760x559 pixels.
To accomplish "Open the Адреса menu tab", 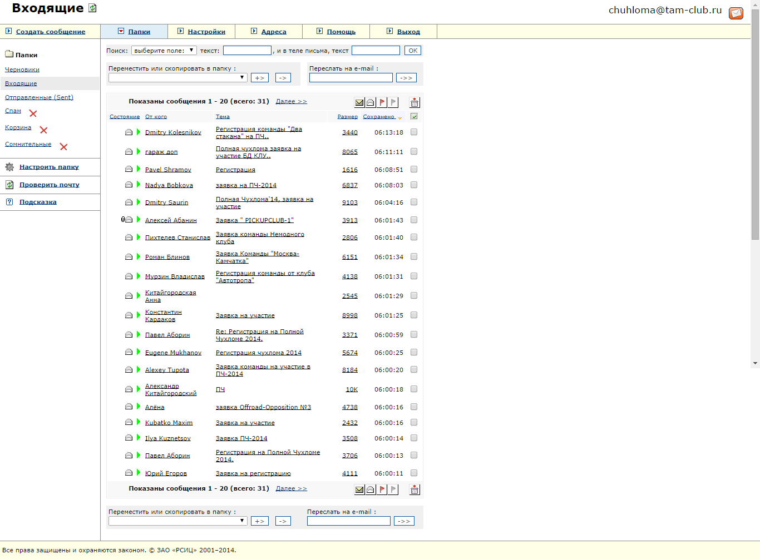I will click(273, 32).
